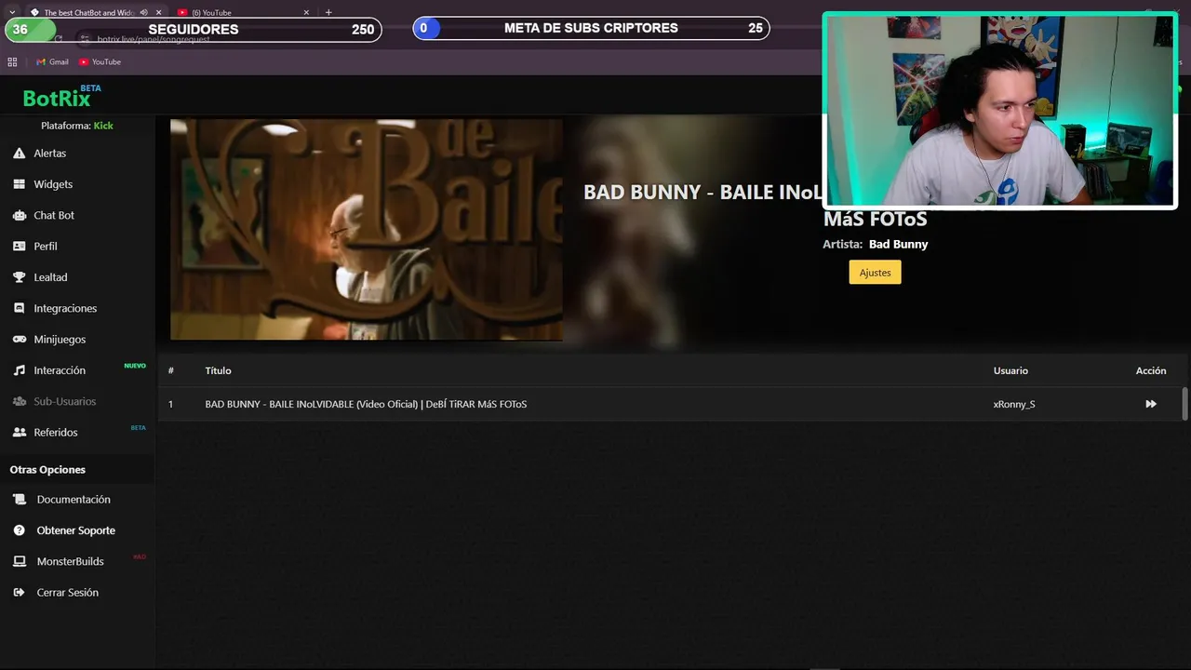The image size is (1191, 670).
Task: Click the BotRix BETA logo
Action: [61, 96]
